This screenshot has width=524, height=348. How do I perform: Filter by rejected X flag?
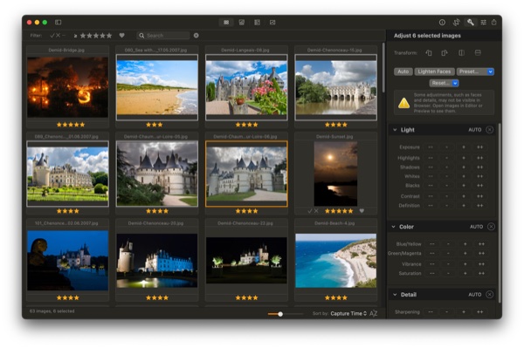[x=58, y=36]
